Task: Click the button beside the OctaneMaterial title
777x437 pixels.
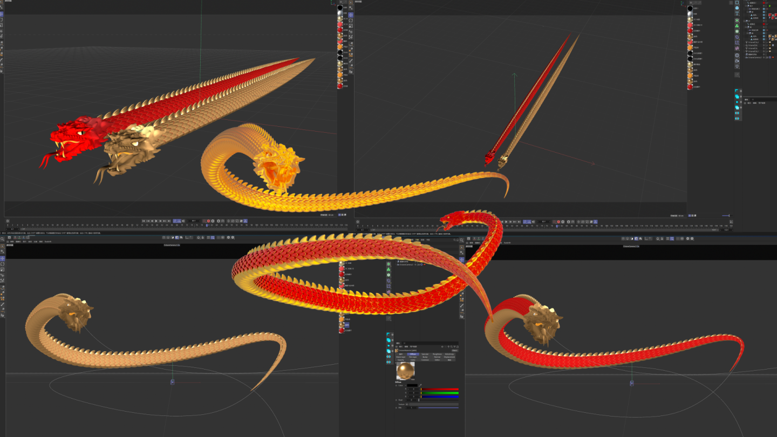Action: point(455,351)
